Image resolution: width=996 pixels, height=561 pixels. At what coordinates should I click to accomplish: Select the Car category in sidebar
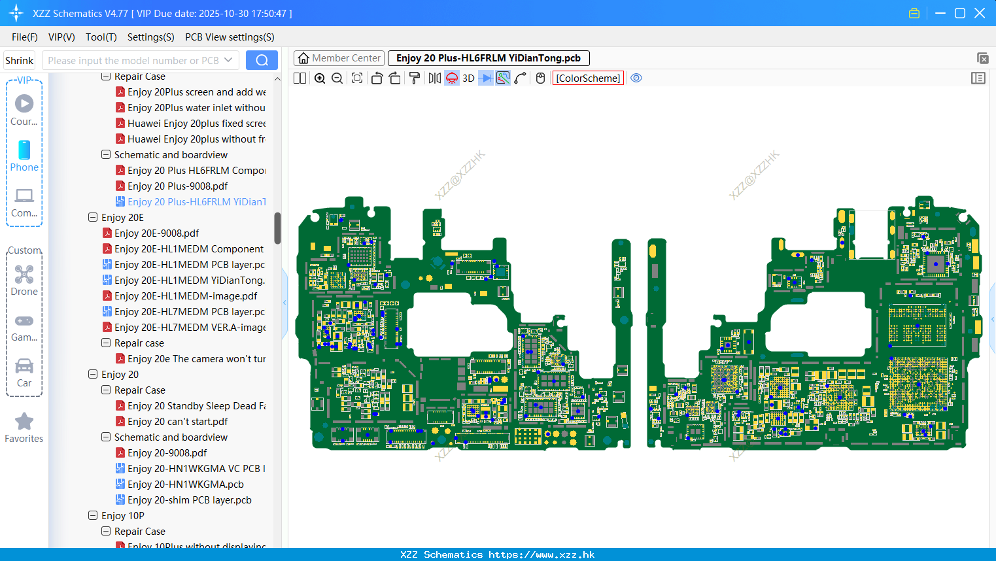click(24, 373)
